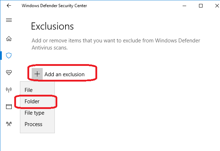Click the Windows Defender Security Center title
Image resolution: width=220 pixels, height=151 pixels.
click(x=54, y=6)
